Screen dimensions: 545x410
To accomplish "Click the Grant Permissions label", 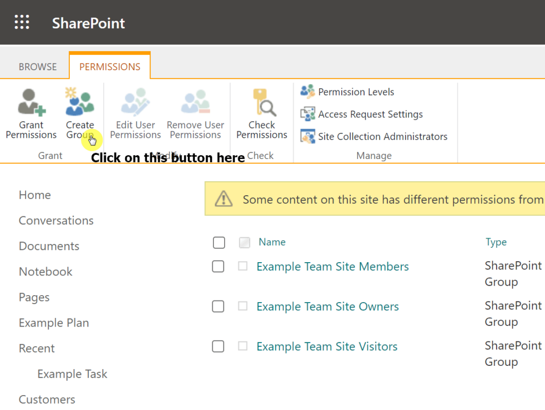I will (31, 130).
